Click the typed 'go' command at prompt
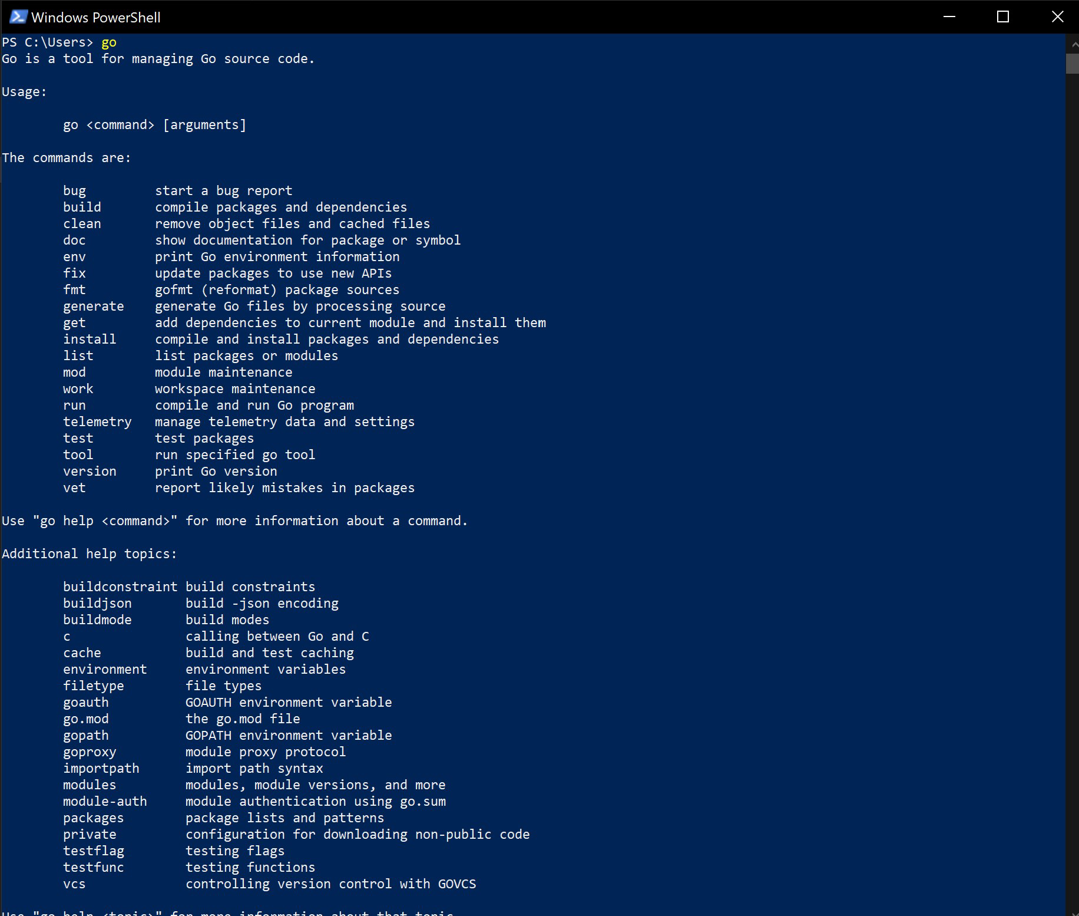 tap(109, 42)
